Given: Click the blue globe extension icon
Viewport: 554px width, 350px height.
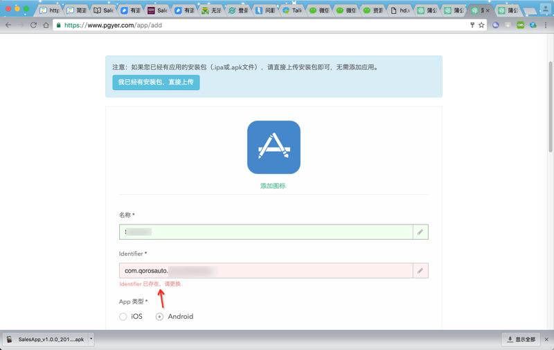Looking at the screenshot, I should coord(533,25).
